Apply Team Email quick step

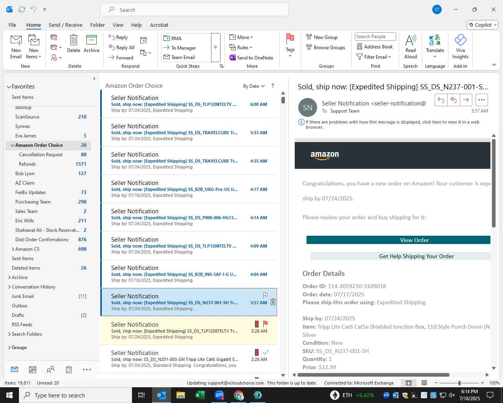[x=187, y=57]
